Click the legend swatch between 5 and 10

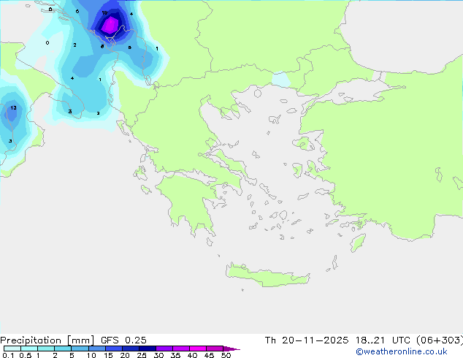[80, 349]
